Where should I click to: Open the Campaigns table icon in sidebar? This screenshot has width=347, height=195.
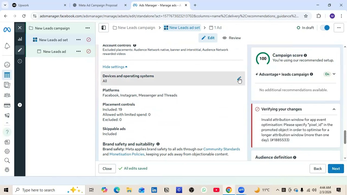coord(7,75)
